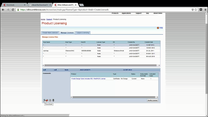Viewport: 208px width, 117px height.
Task: Click the Home breadcrumb link
Action: 43,19
